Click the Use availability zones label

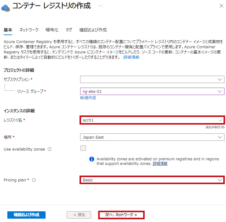[24, 149]
